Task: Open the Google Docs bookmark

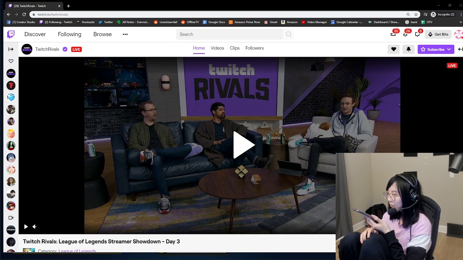Action: (214, 22)
